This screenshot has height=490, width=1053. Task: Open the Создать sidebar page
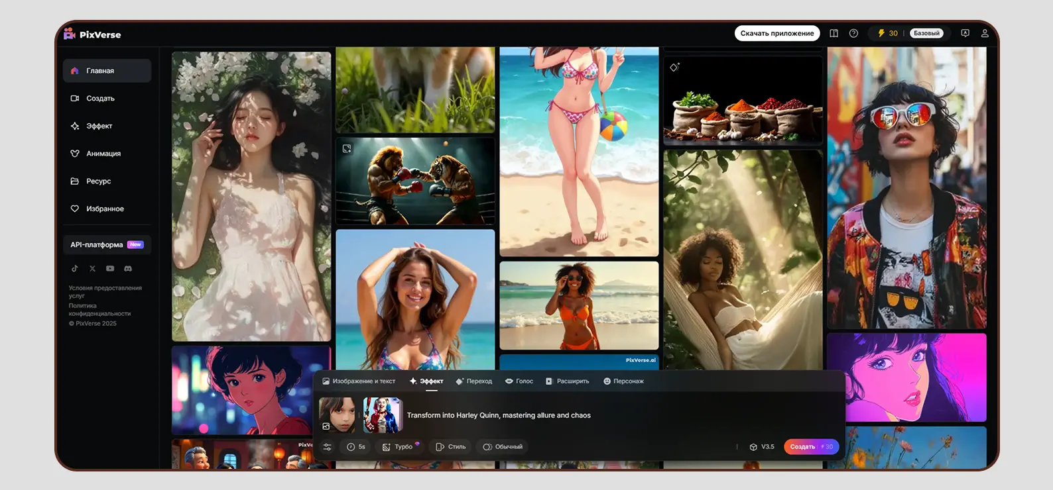click(107, 98)
